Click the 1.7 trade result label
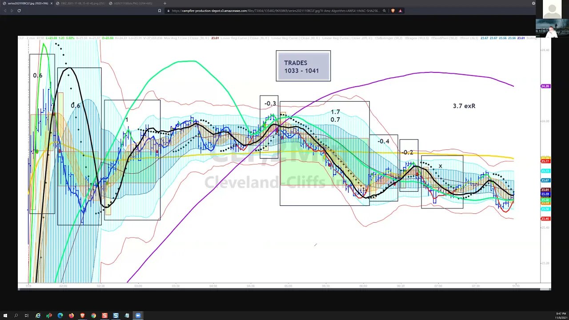 (335, 112)
